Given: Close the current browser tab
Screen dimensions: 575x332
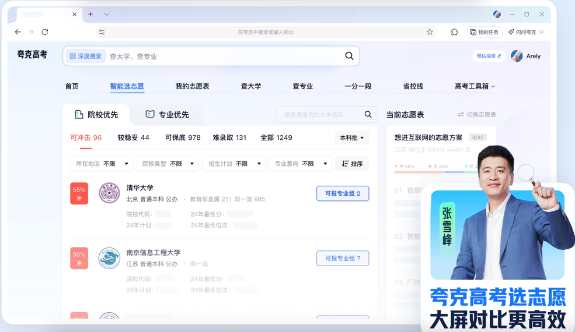Looking at the screenshot, I should (75, 15).
